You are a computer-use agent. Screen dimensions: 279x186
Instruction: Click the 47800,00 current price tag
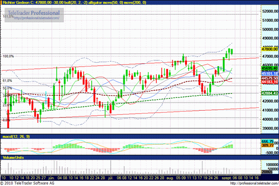pos(269,49)
